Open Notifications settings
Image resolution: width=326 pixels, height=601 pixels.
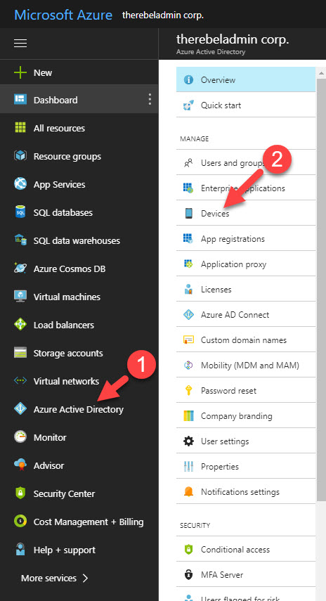[x=246, y=492]
